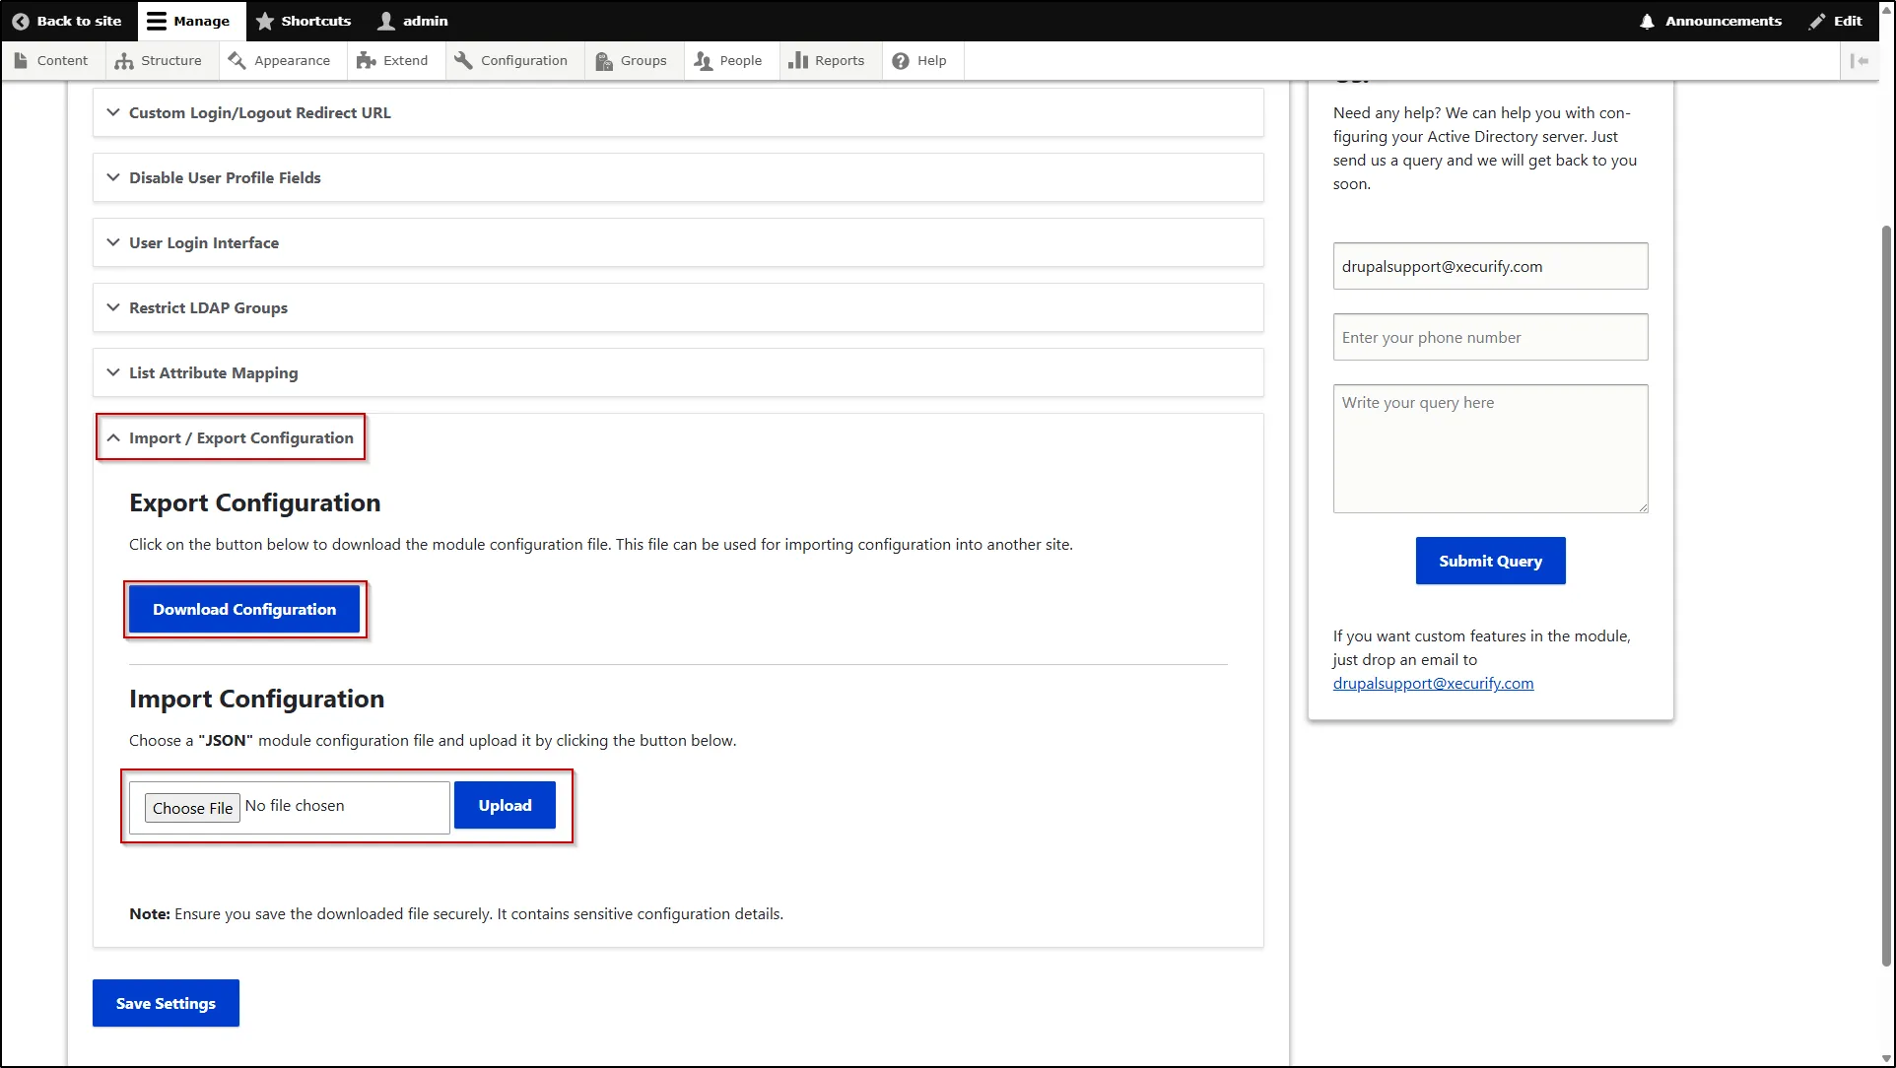The width and height of the screenshot is (1896, 1068).
Task: Open the Announcements panel
Action: [1710, 20]
